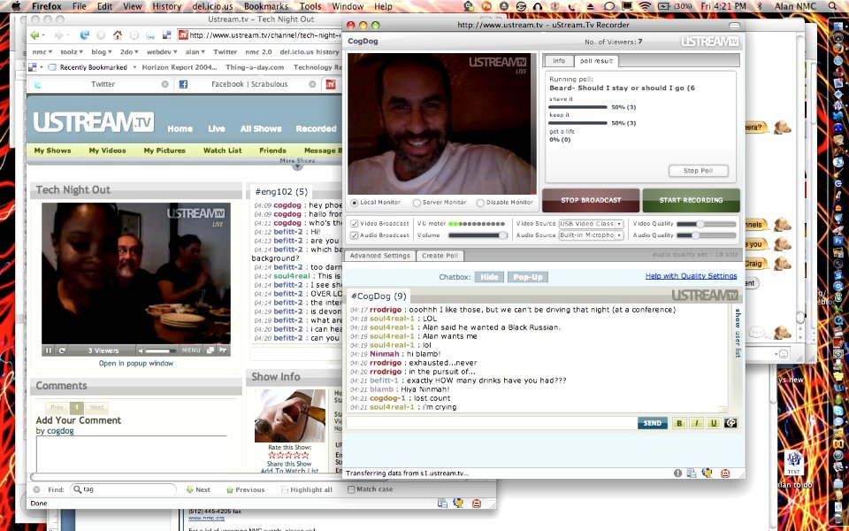Image resolution: width=849 pixels, height=531 pixels.
Task: Click the START RECORDING button
Action: 691,201
